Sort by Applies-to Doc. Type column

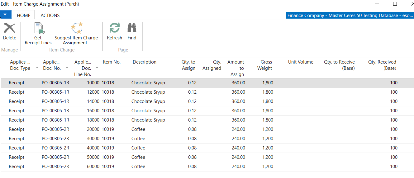(20, 65)
